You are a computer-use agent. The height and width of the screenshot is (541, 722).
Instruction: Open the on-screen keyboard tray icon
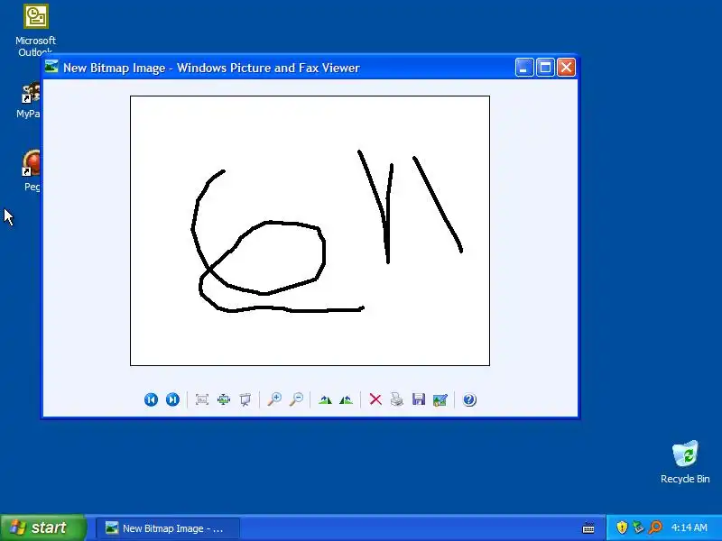pos(588,527)
